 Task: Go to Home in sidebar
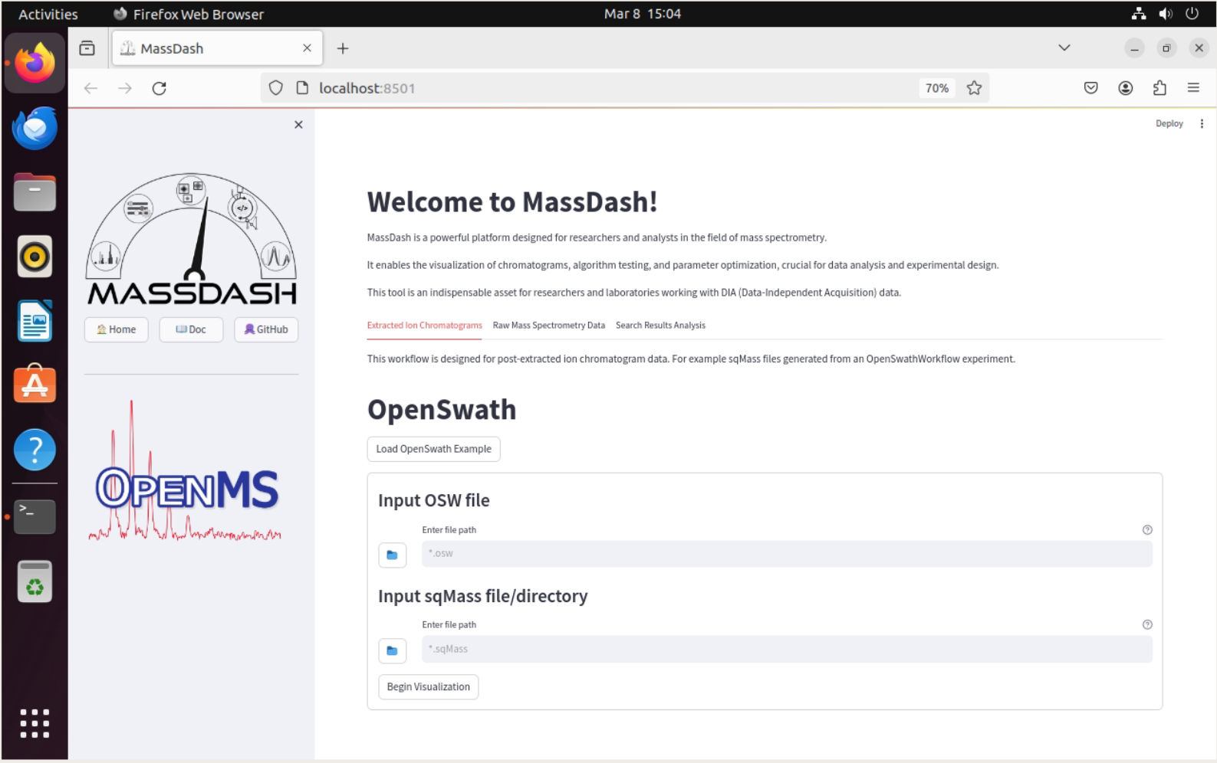117,329
